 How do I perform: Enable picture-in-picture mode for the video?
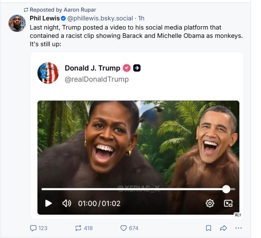[x=228, y=203]
